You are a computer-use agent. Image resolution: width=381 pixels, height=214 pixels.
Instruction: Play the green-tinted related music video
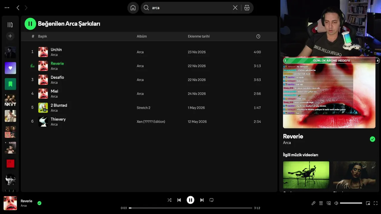tap(306, 175)
